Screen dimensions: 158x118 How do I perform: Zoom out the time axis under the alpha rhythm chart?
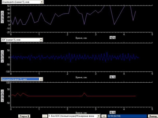[114, 37]
